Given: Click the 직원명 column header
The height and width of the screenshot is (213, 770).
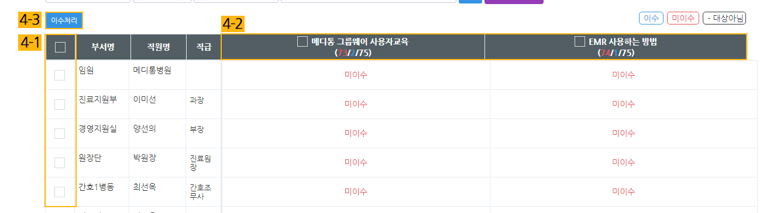Looking at the screenshot, I should [x=159, y=47].
